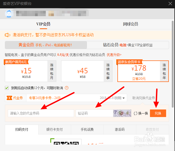
Task: Click the 激活码支付 notice text
Action: 53,35
